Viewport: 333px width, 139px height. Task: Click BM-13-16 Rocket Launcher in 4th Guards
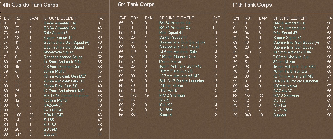pyautogui.click(x=66, y=96)
